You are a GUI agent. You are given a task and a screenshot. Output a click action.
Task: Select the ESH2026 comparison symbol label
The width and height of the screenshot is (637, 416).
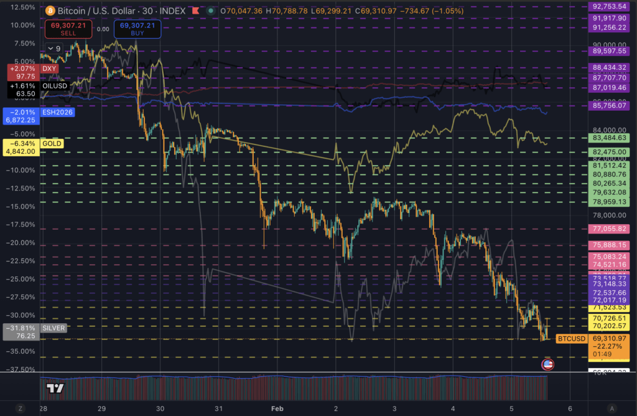[x=57, y=112]
